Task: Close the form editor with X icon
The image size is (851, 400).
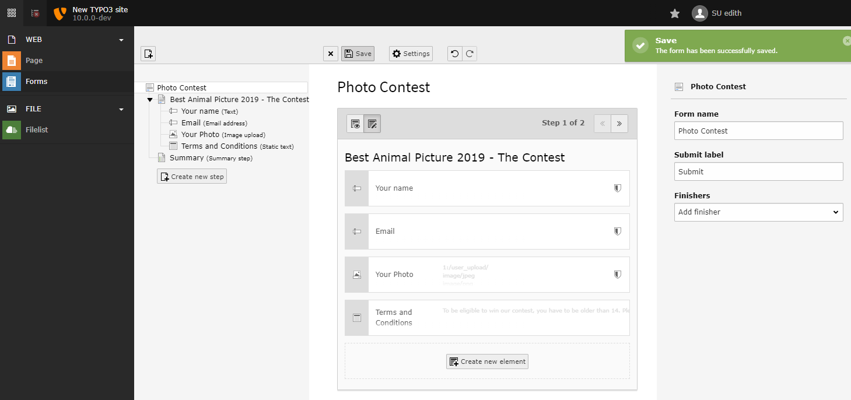Action: (x=331, y=54)
